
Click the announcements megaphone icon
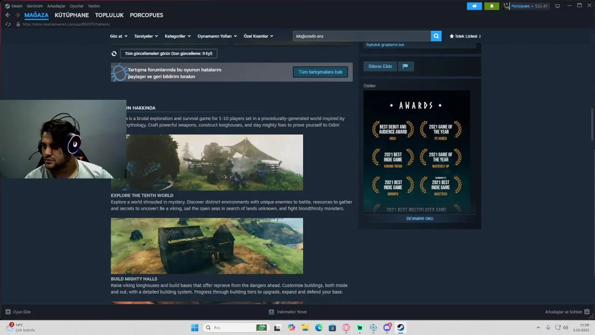pos(474,6)
